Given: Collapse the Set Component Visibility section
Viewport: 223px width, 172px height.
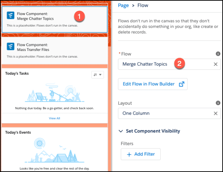Looking at the screenshot, I should click(x=121, y=131).
